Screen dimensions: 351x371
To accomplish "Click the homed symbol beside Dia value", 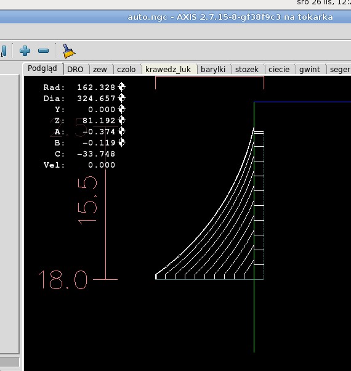I will point(122,98).
